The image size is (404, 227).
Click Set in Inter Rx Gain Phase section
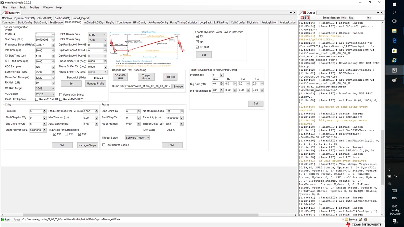pos(256,104)
